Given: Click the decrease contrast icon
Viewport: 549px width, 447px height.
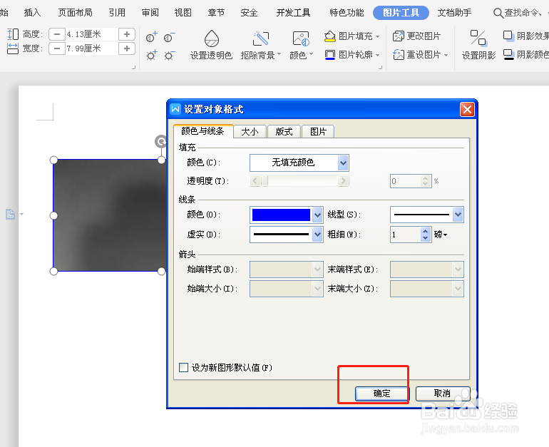Looking at the screenshot, I should [169, 37].
